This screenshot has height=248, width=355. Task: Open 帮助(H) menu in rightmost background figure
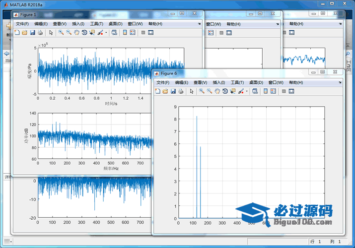(296, 24)
